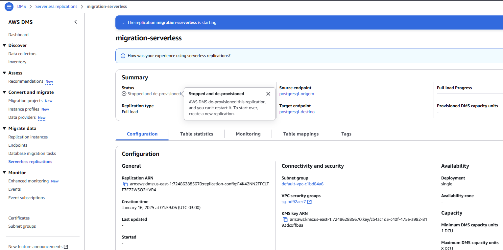
Task: Collapse the Convert and migrate section
Action: tap(4, 92)
